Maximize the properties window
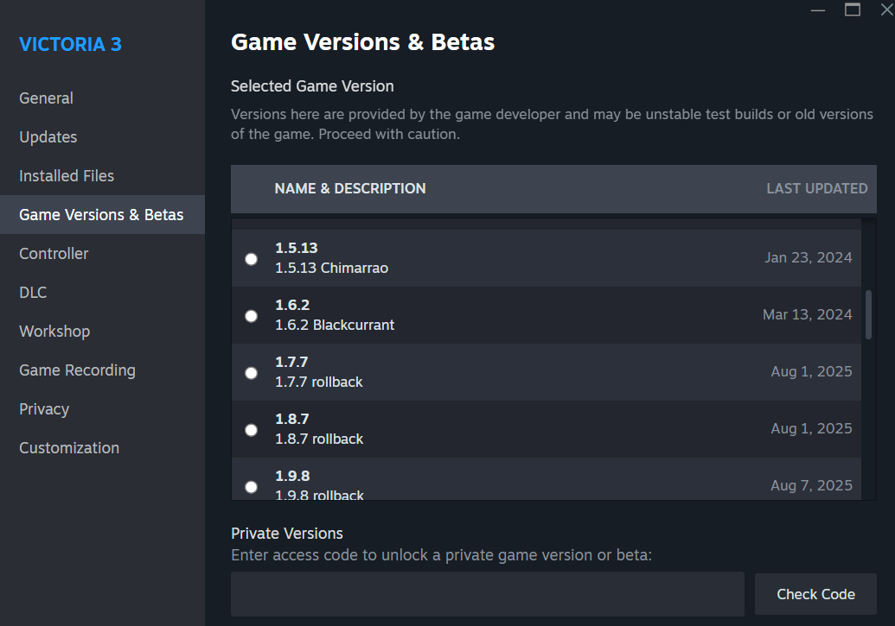Viewport: 895px width, 626px height. tap(852, 9)
